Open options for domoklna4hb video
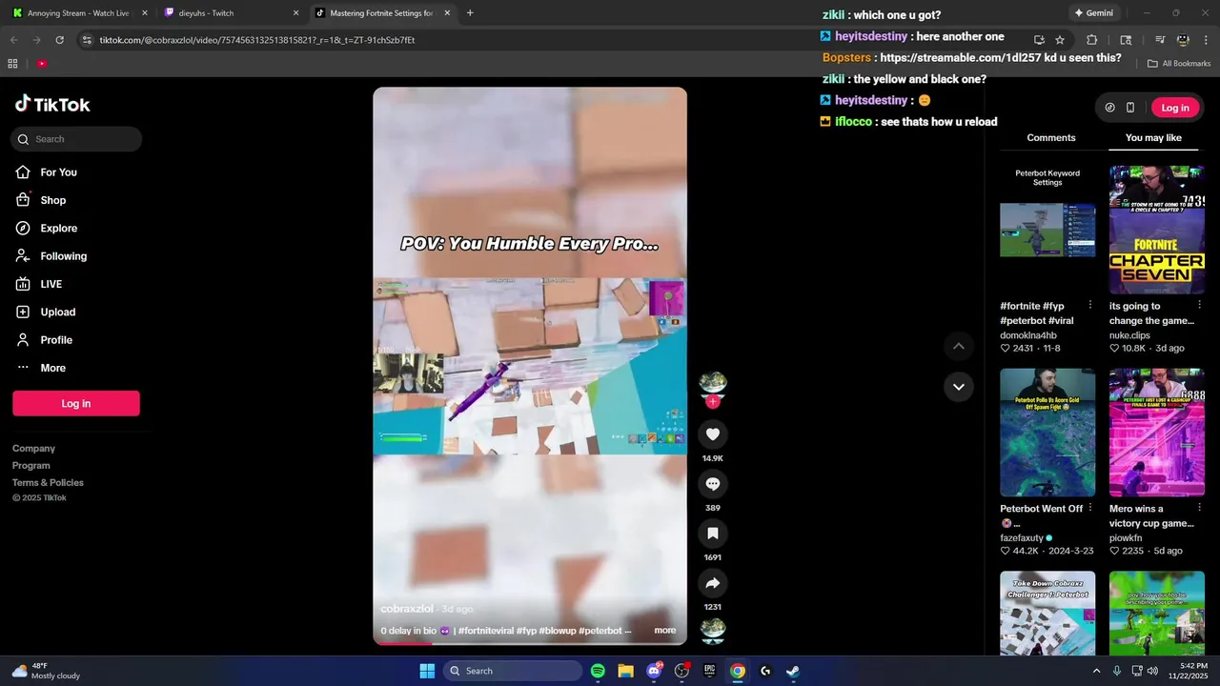1220x686 pixels. 1090,306
